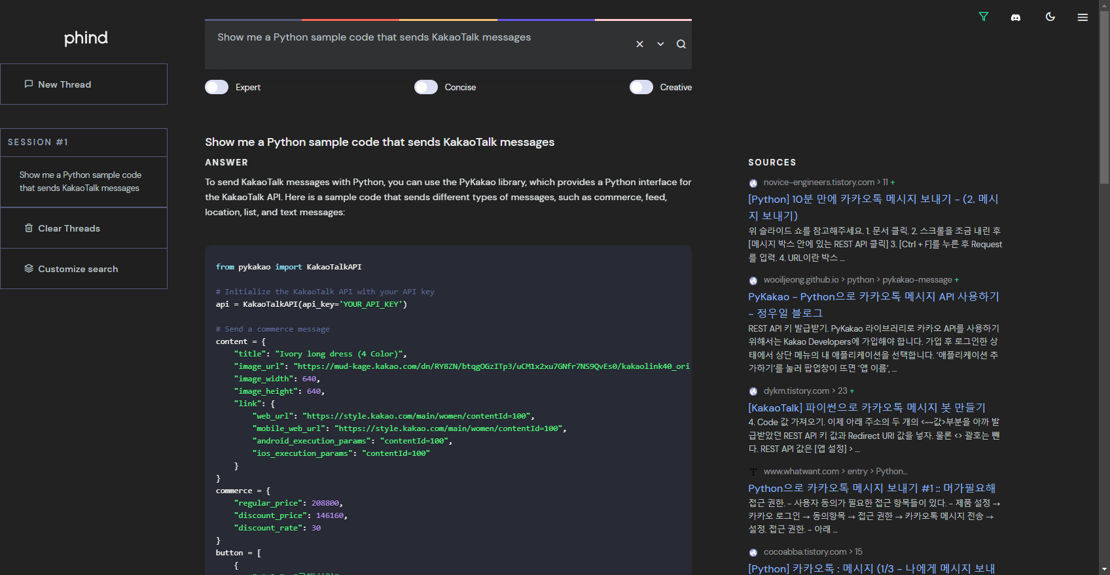Click the cocoabba.tistory.com favicon
Screen dimensions: 1110x575
click(x=753, y=553)
